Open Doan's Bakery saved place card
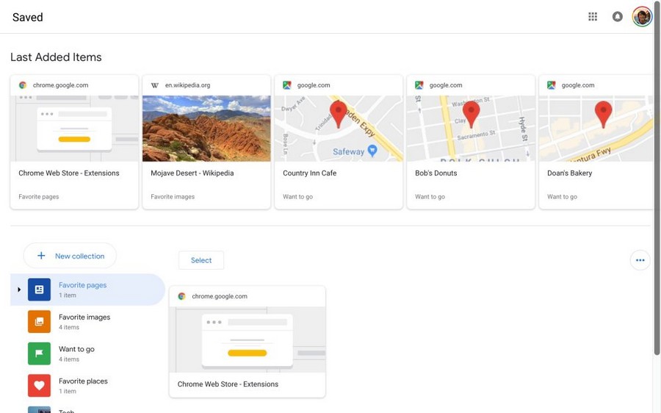This screenshot has width=661, height=413. 596,142
